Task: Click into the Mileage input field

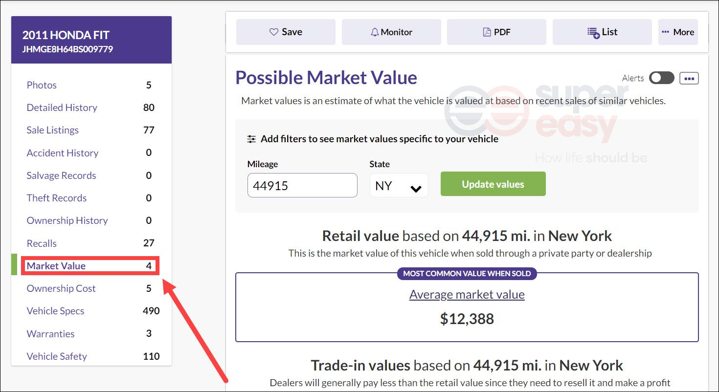Action: tap(302, 185)
